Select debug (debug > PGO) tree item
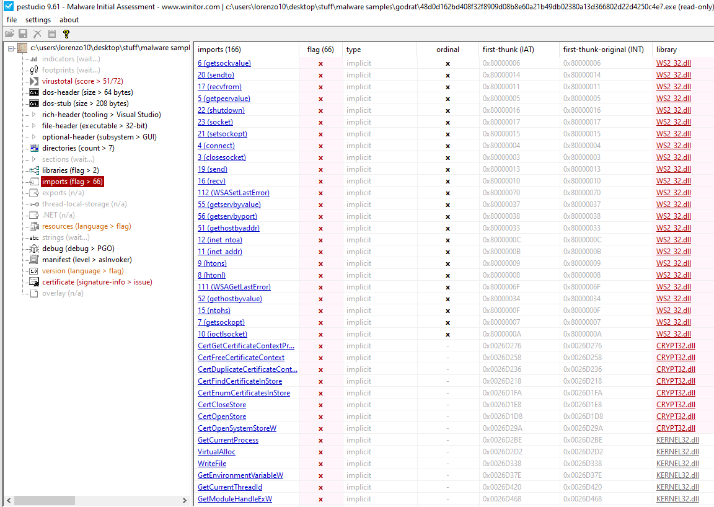 tap(78, 249)
